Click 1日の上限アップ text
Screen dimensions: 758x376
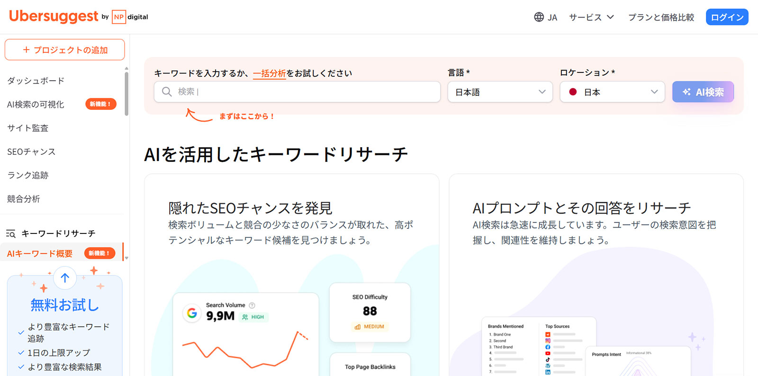[59, 353]
